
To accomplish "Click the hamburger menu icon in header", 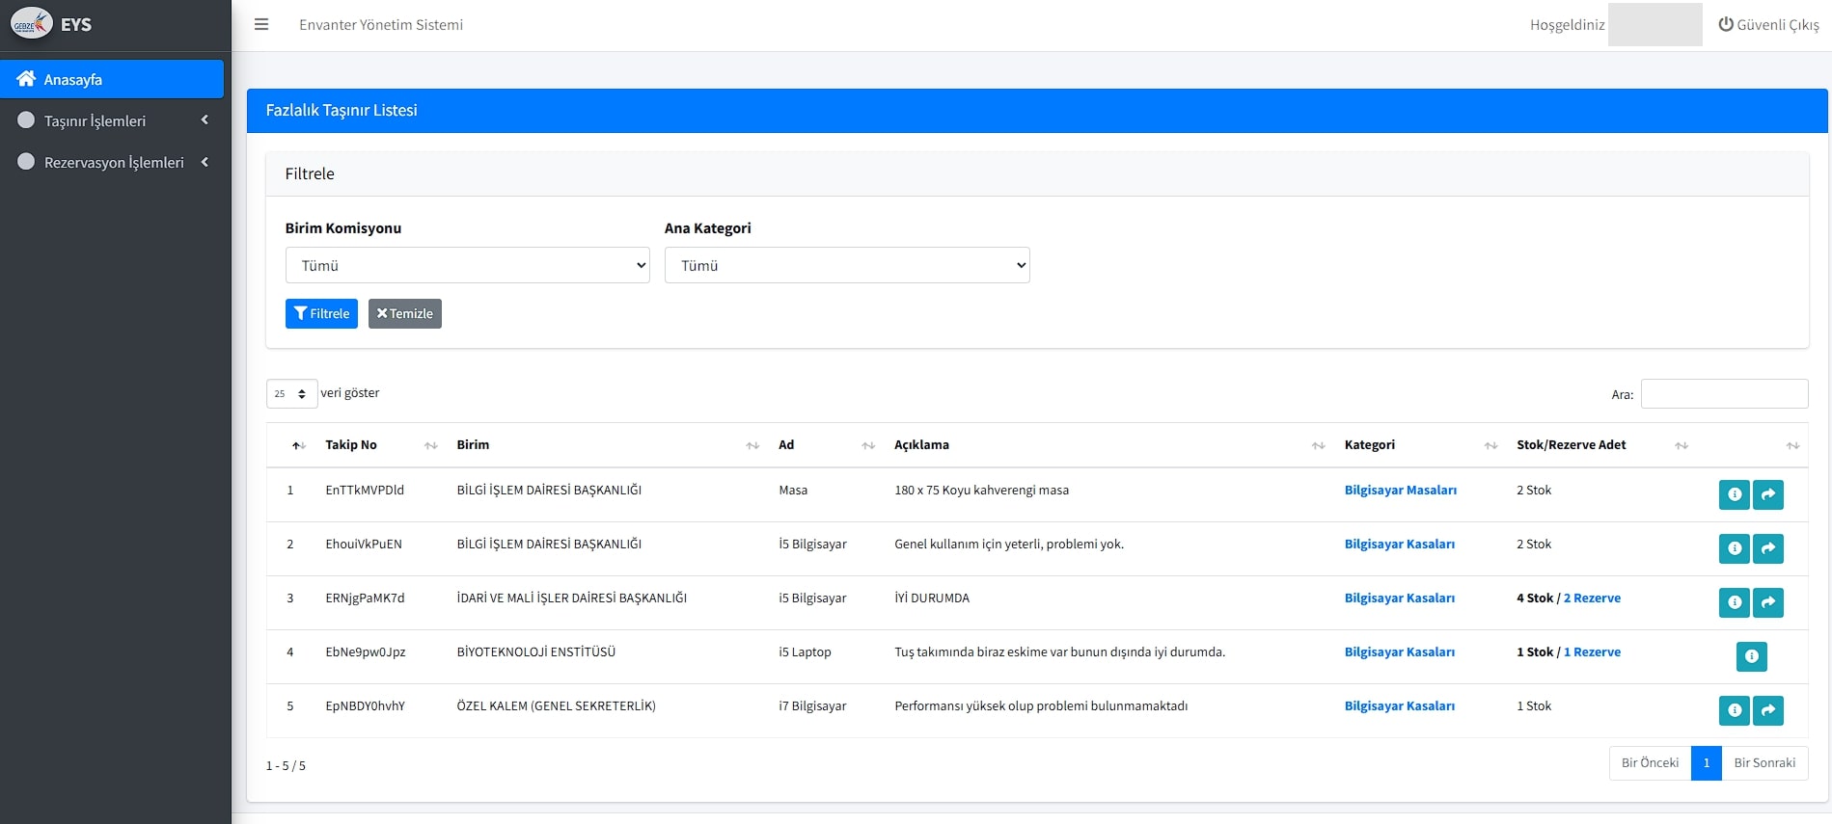I will [261, 25].
